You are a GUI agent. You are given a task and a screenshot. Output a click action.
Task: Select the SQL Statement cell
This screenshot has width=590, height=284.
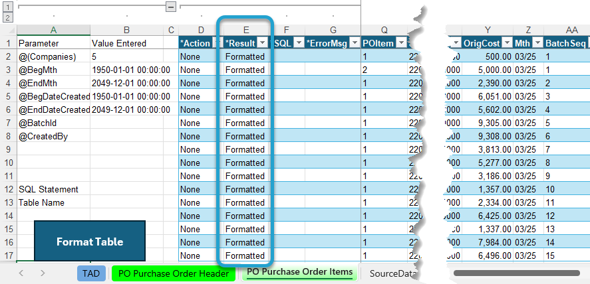pos(53,189)
